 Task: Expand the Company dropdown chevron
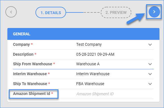click(150, 44)
